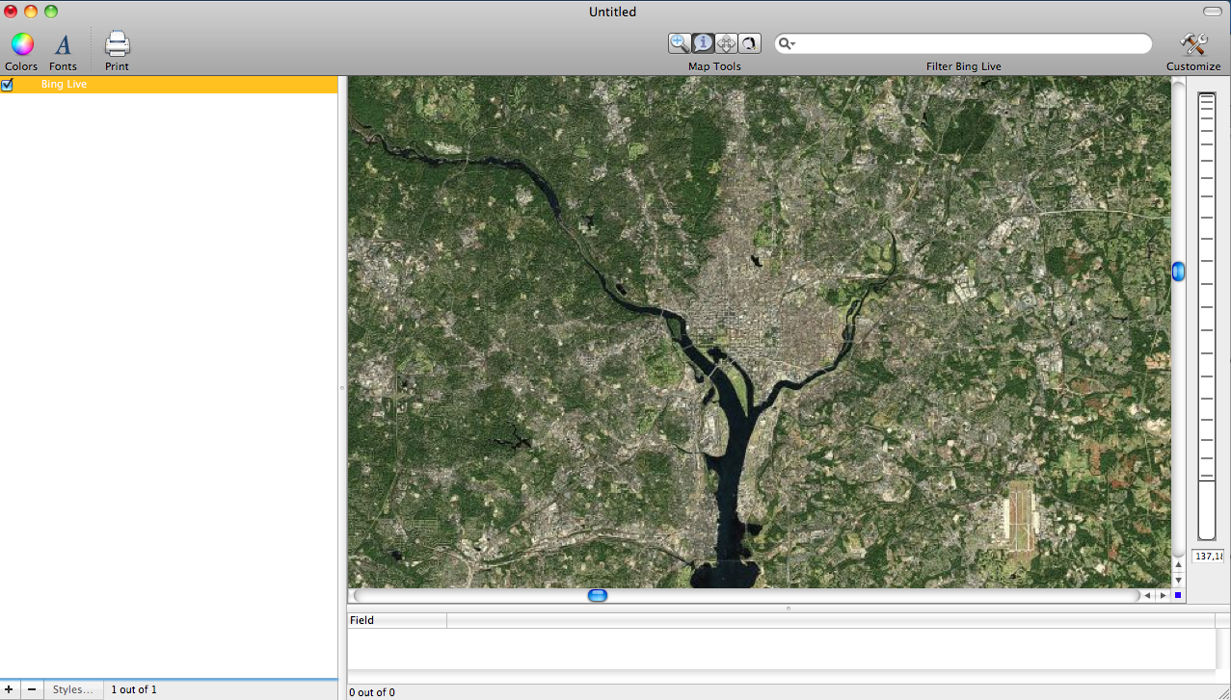This screenshot has height=700, width=1231.
Task: Click the blue square below vertical scrollbar
Action: tap(1178, 595)
